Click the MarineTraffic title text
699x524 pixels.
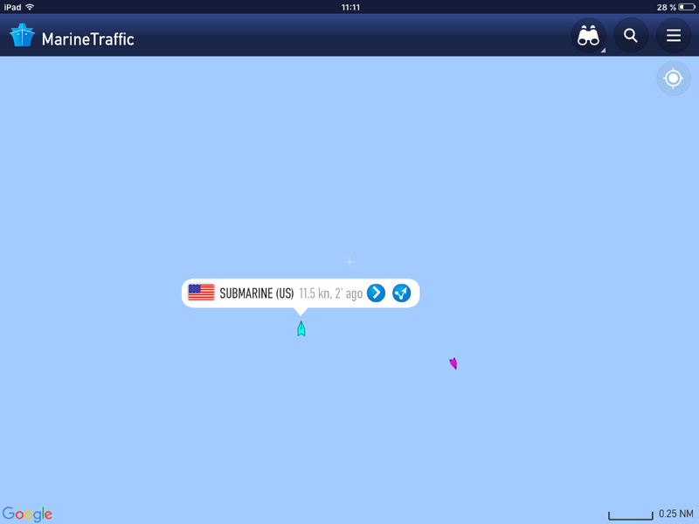pyautogui.click(x=88, y=39)
